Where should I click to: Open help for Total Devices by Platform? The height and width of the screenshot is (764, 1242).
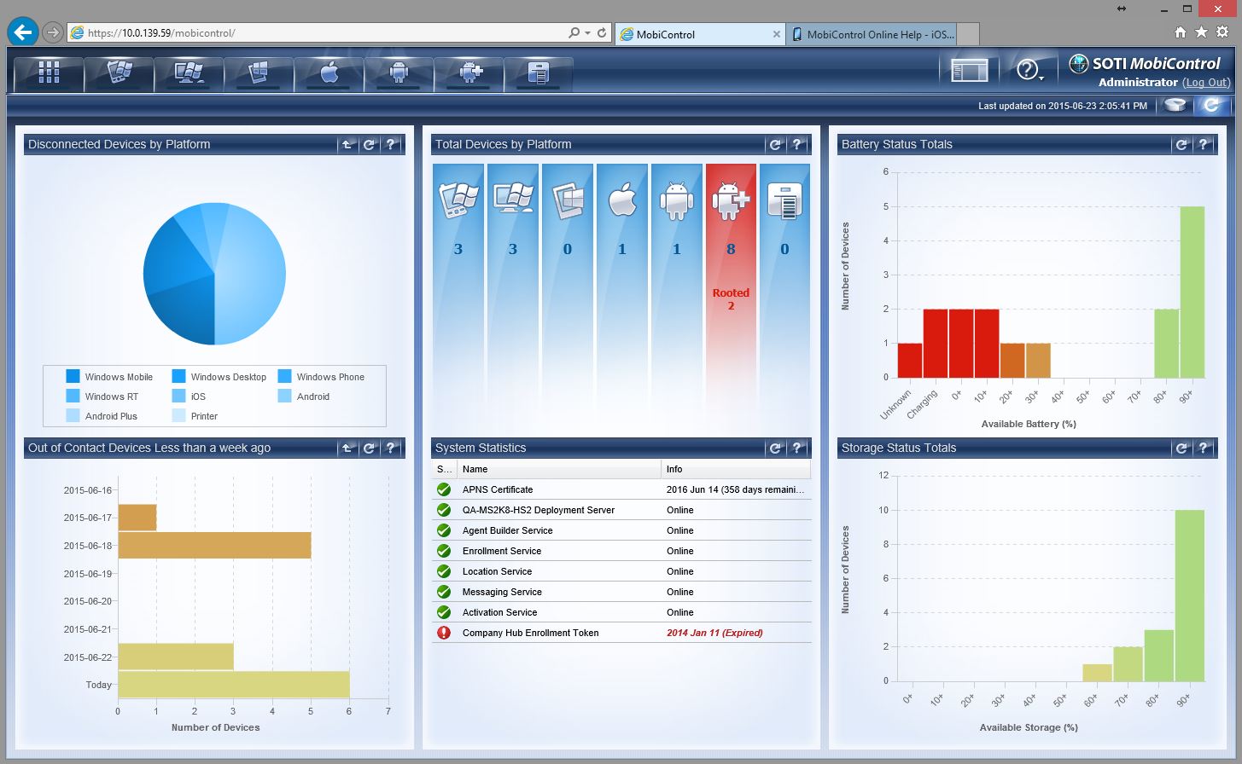pyautogui.click(x=797, y=144)
